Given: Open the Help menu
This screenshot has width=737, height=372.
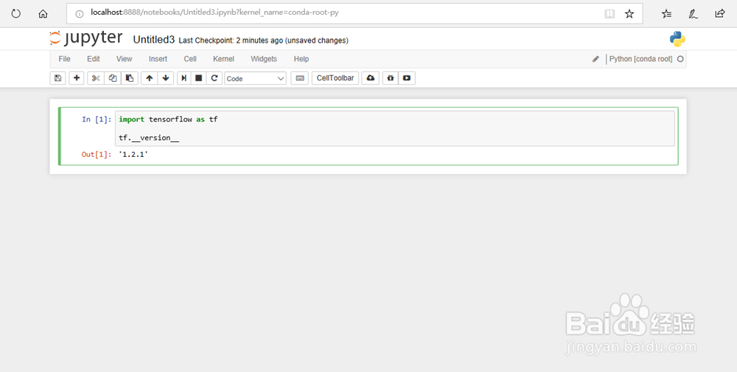Looking at the screenshot, I should tap(301, 59).
